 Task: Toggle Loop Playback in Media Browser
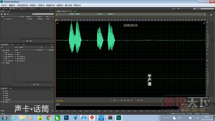(34, 85)
